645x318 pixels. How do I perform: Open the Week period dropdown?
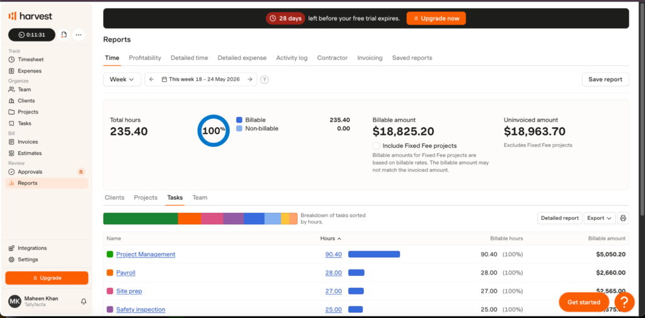pos(122,79)
